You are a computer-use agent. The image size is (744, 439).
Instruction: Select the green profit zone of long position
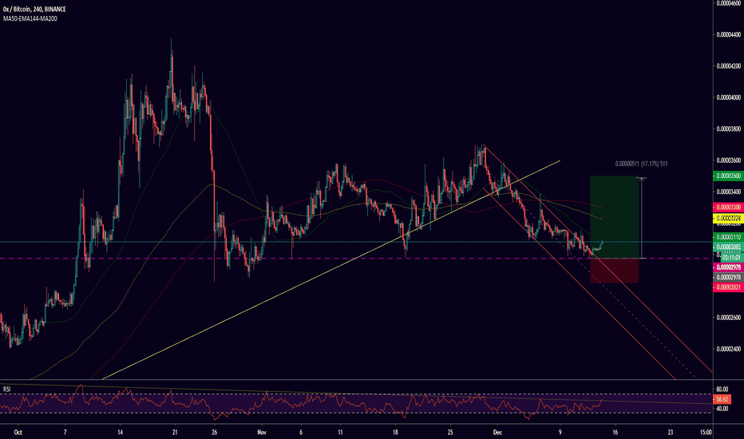614,217
